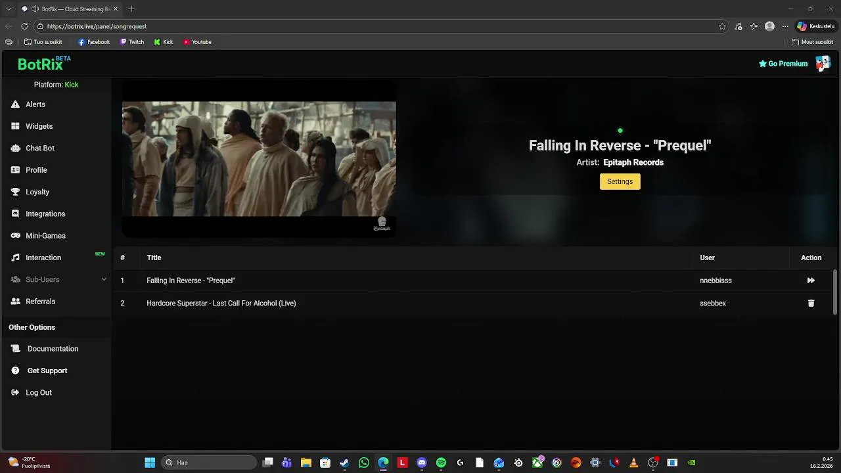Click the taskbar search box Hae
Screen dimensions: 841x473
(x=209, y=462)
